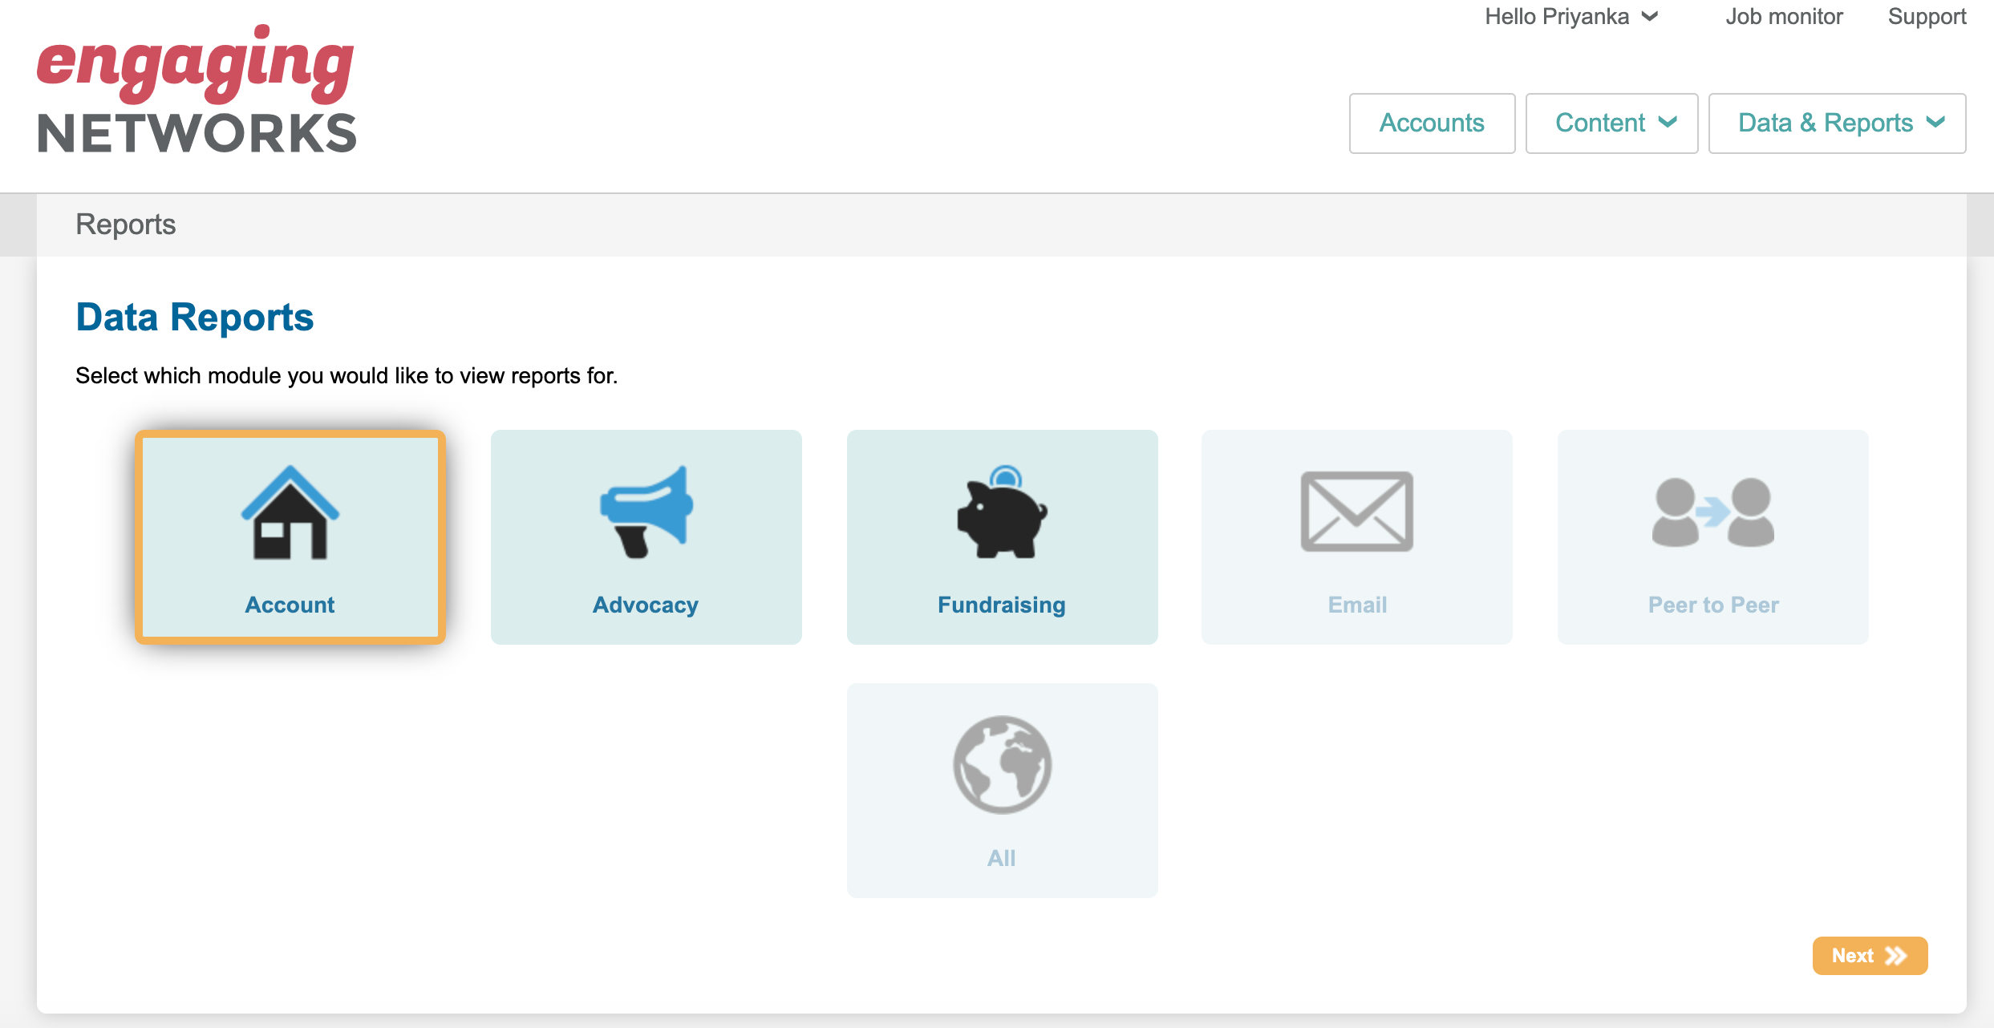Click the Account house icon
The image size is (1994, 1028).
[x=290, y=513]
